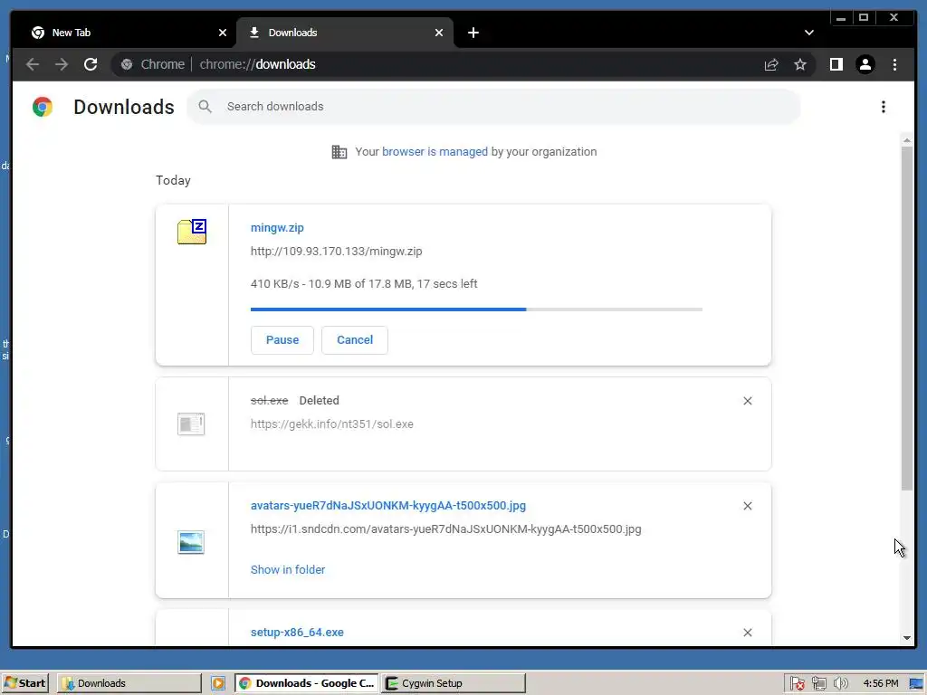Click the 4:56 PM clock

point(880,684)
